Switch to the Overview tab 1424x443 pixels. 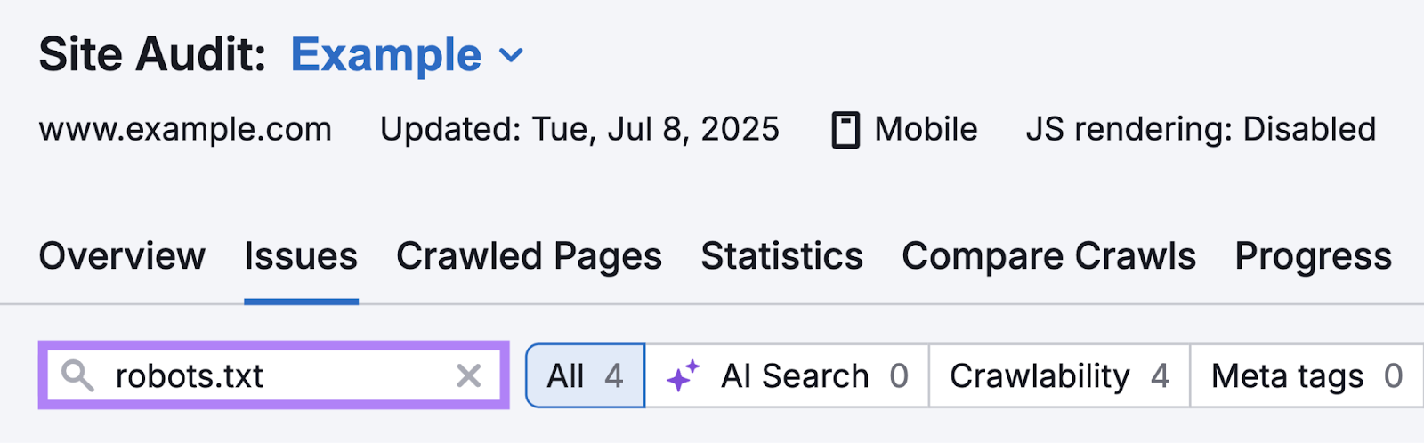(x=122, y=256)
